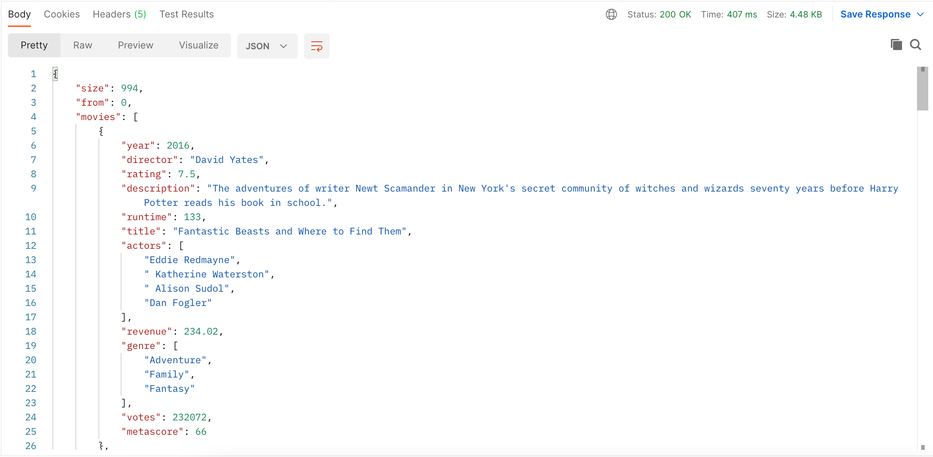This screenshot has height=457, width=933.
Task: Select the Pretty view
Action: tap(34, 45)
